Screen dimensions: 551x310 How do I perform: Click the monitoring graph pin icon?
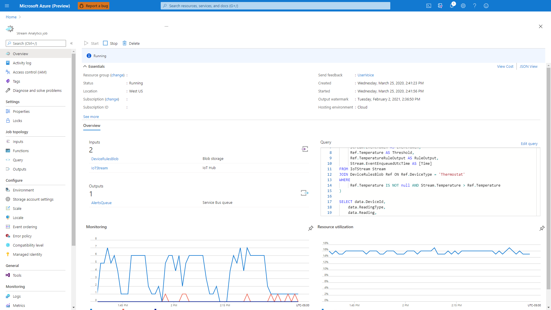[310, 228]
